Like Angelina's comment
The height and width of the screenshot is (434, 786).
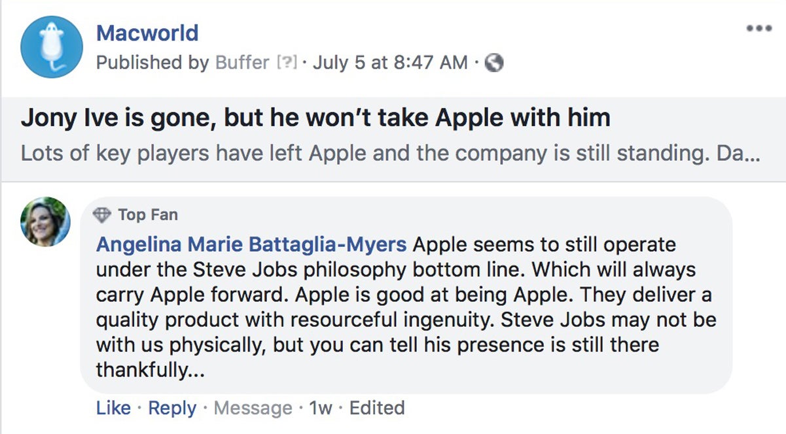113,408
